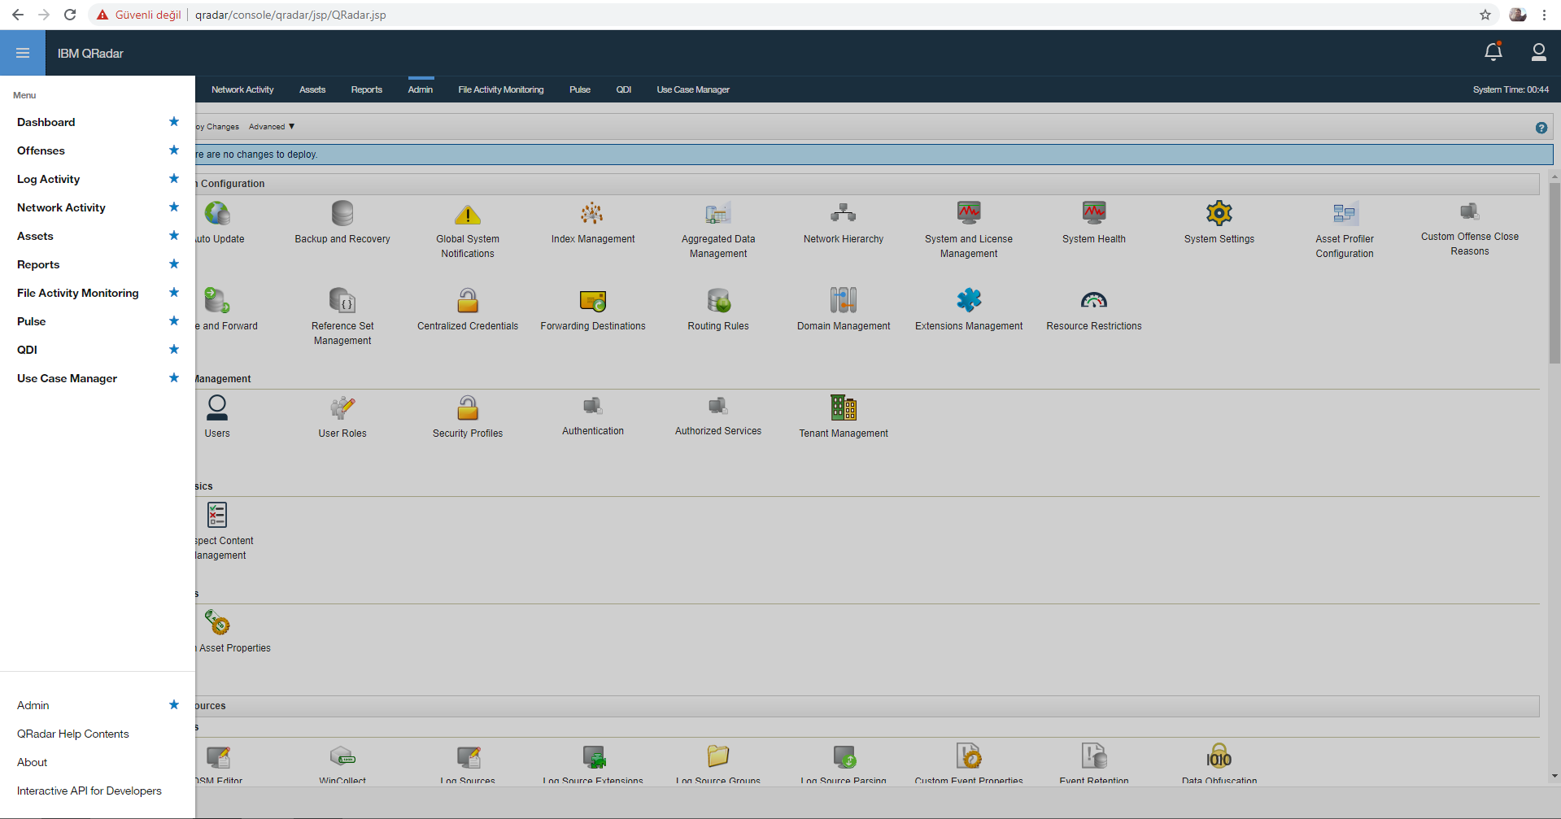Viewport: 1561px width, 819px height.
Task: Toggle favorite star for Offenses
Action: pos(173,150)
